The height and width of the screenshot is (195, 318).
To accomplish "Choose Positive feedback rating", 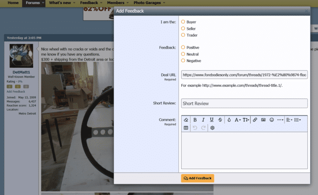I will point(183,47).
